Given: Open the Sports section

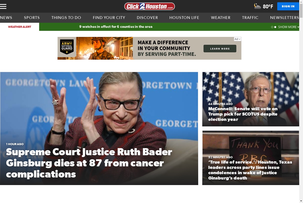Looking at the screenshot, I should [32, 18].
